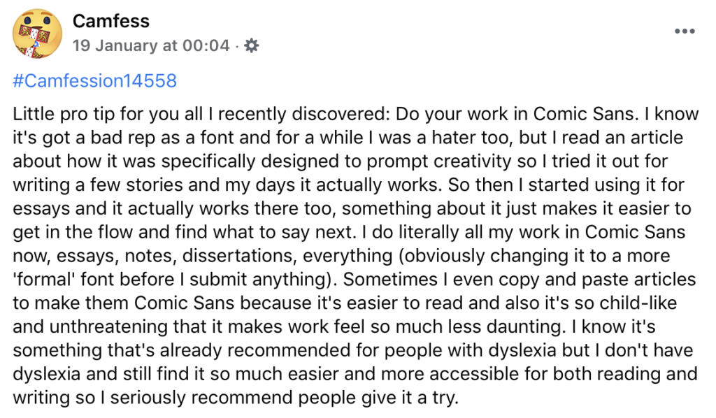
Task: Open the #Camfession14558 hashtag link
Action: [94, 81]
